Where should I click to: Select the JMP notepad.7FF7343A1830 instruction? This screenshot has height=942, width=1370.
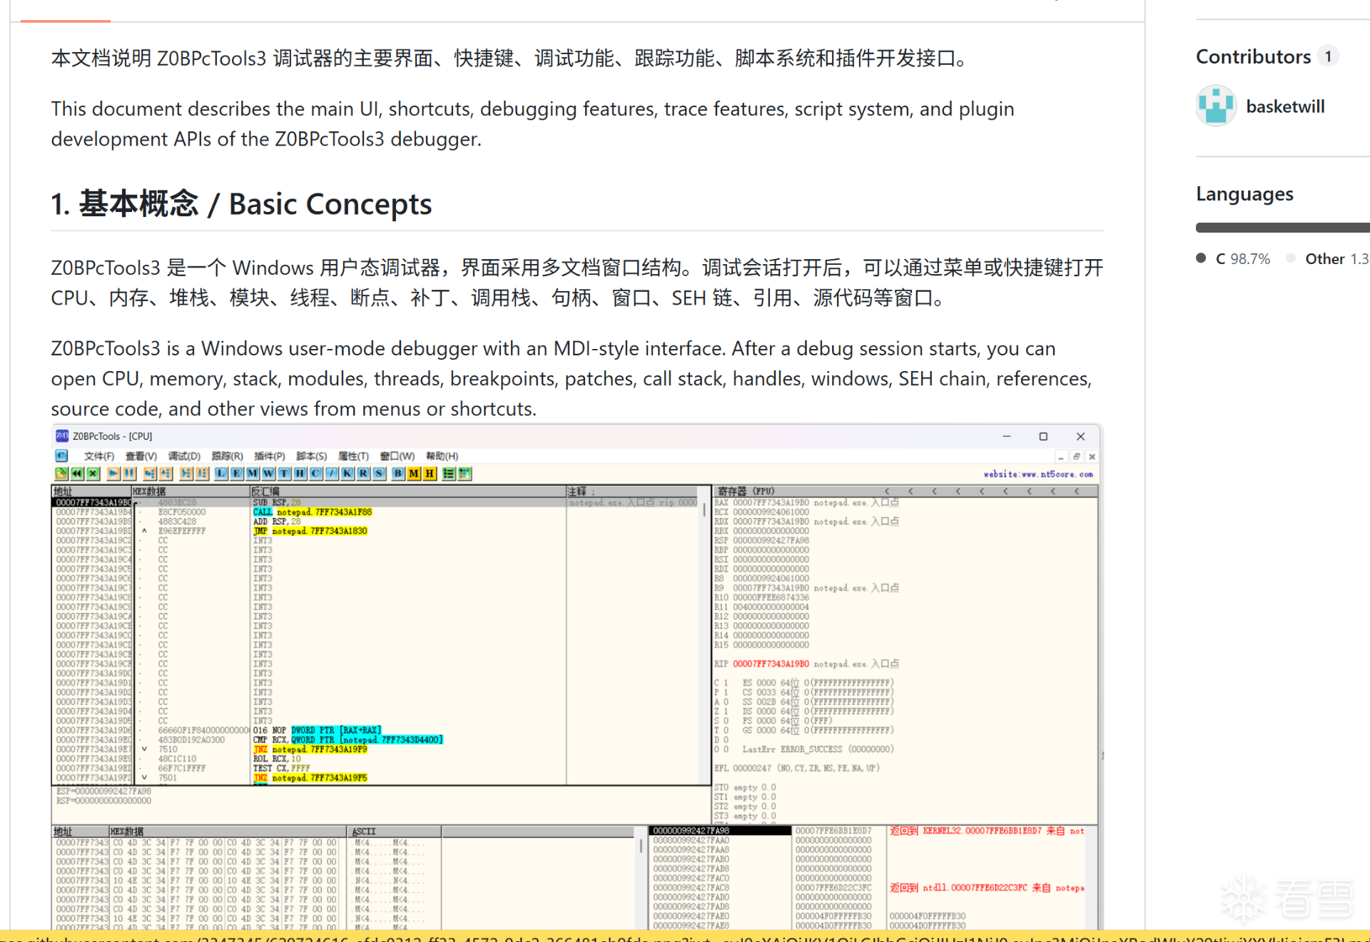[310, 531]
